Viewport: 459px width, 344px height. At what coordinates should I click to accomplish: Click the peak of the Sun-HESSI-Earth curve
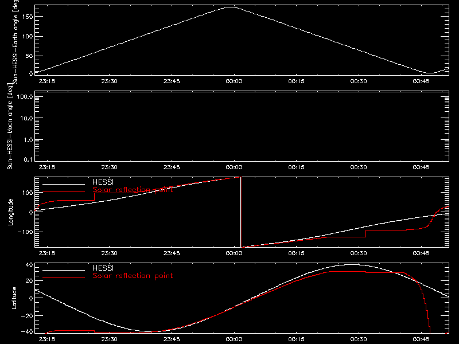coord(231,7)
